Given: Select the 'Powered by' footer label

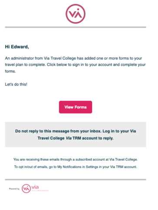Looking at the screenshot, I should (x=14, y=189).
